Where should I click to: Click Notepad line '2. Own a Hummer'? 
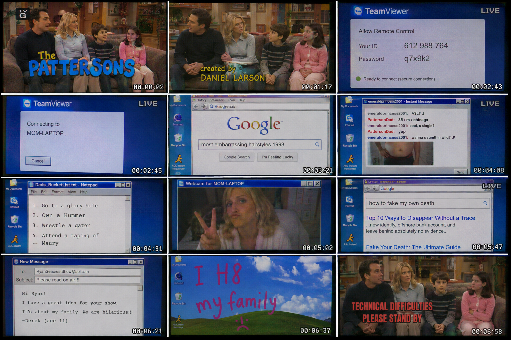tap(59, 215)
